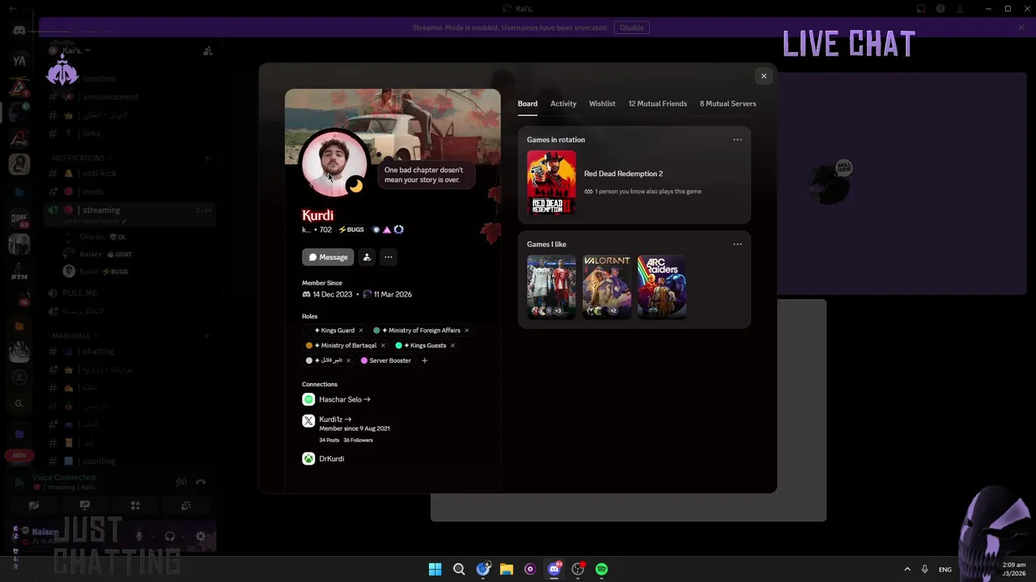Screen dimensions: 1036x582
Task: Open microphone input options arrow
Action: (x=151, y=536)
